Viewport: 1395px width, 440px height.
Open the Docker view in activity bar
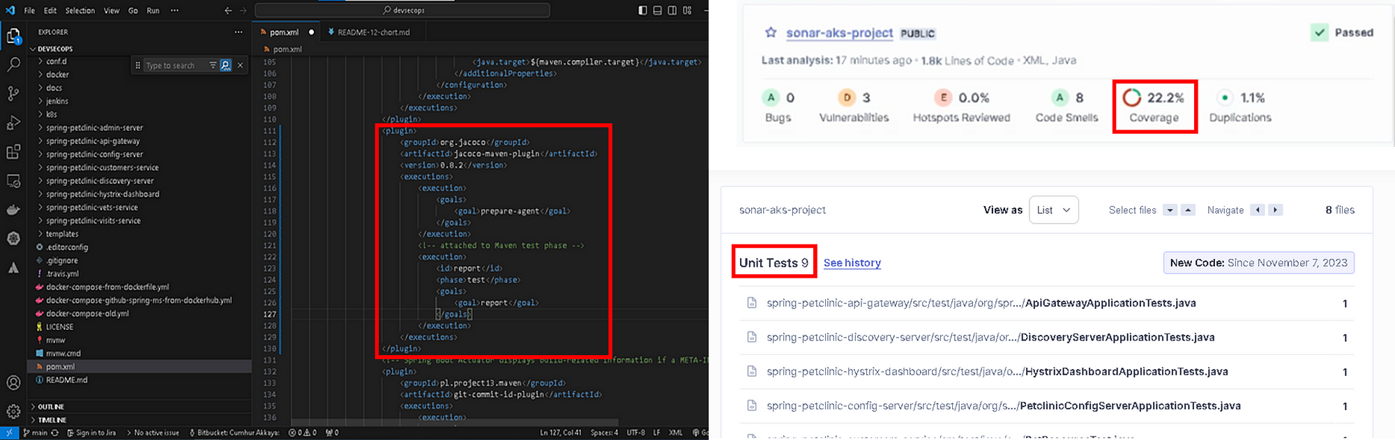tap(13, 210)
